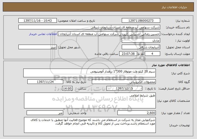The width and height of the screenshot is (197, 139).
Task: Click the price validity date 1397/12/15
Action: click(x=124, y=88)
